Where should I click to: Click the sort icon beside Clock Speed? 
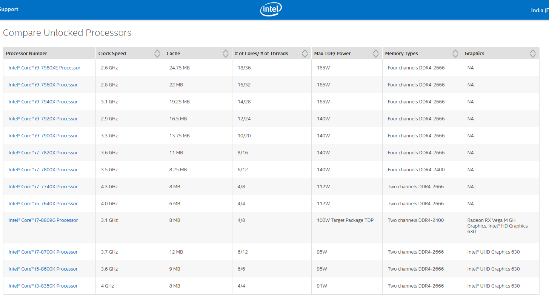(157, 53)
